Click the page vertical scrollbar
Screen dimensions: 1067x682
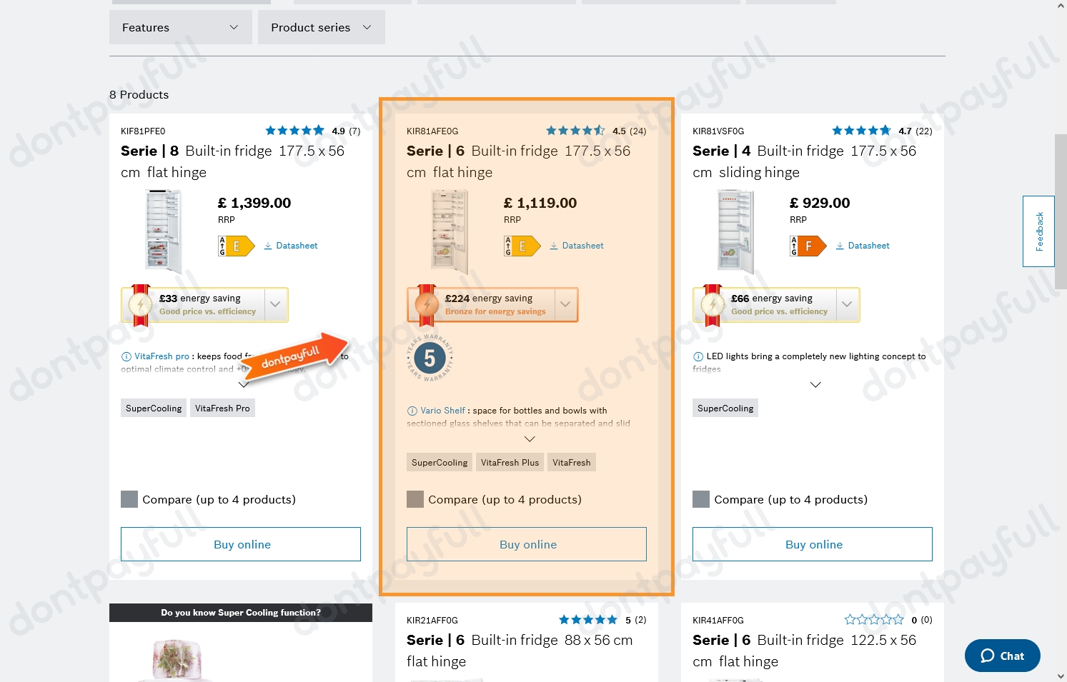click(1061, 211)
